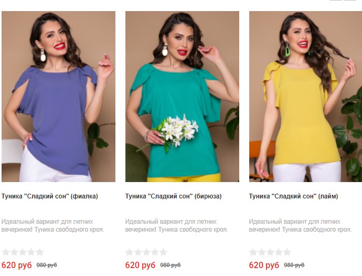Open the violet Туника "Сладкий сон" (фиалка) product photo
The image size is (362, 276).
58,97
